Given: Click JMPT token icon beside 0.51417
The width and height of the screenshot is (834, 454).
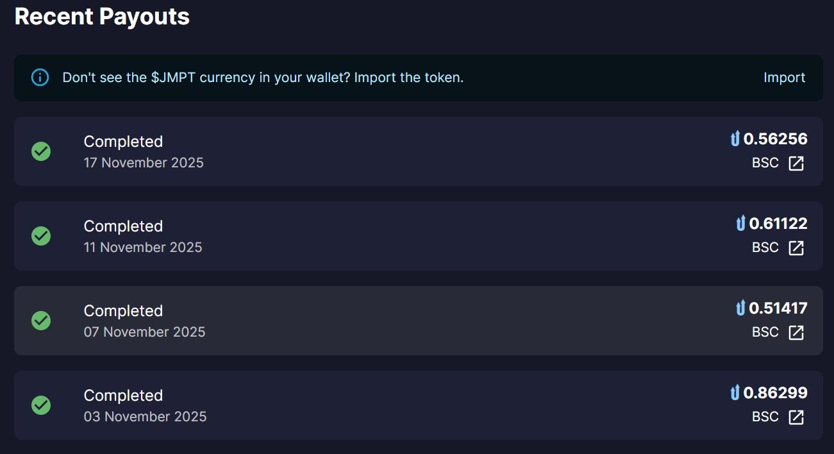Looking at the screenshot, I should [740, 308].
